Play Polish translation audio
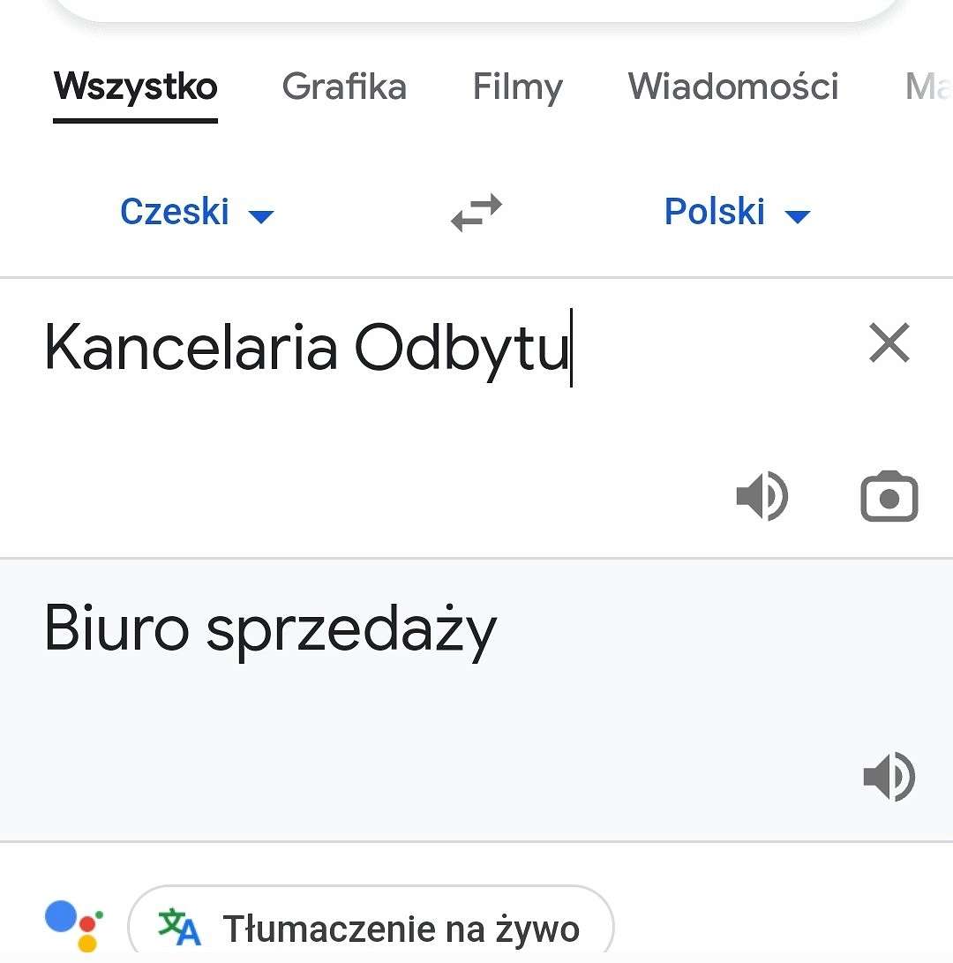The image size is (953, 963). coord(889,776)
